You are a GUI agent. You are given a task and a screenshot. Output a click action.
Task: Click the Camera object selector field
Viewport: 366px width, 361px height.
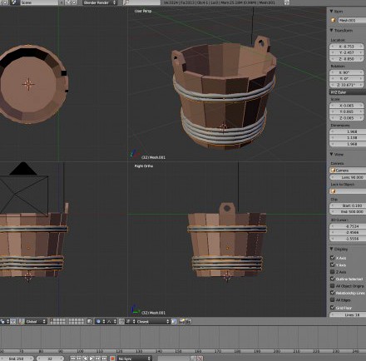348,171
